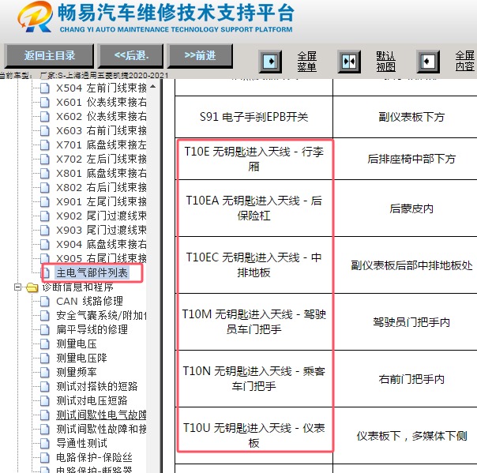Click the T10E 无钥匙进入天线 行李厢 cell
The width and height of the screenshot is (477, 473).
(254, 159)
